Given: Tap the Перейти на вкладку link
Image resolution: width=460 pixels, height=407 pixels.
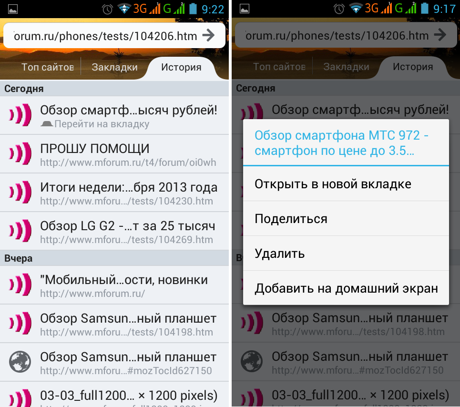Looking at the screenshot, I should pyautogui.click(x=101, y=124).
